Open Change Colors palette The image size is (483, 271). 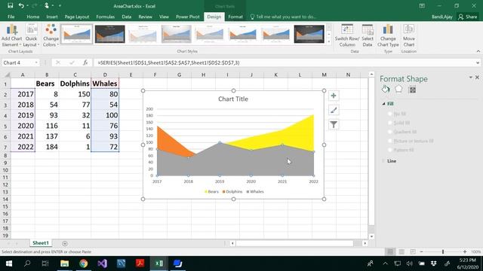click(x=51, y=35)
